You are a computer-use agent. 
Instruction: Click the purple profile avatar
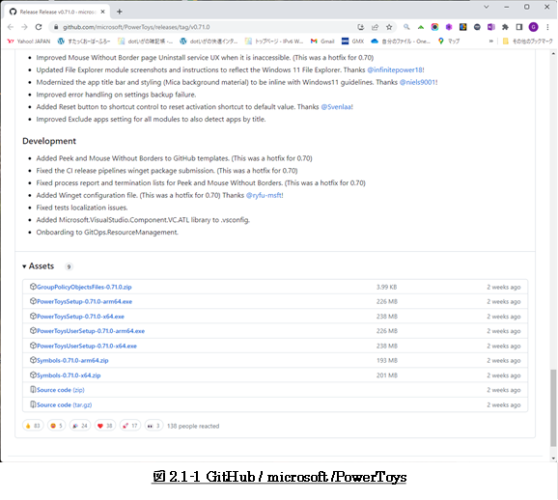click(533, 27)
